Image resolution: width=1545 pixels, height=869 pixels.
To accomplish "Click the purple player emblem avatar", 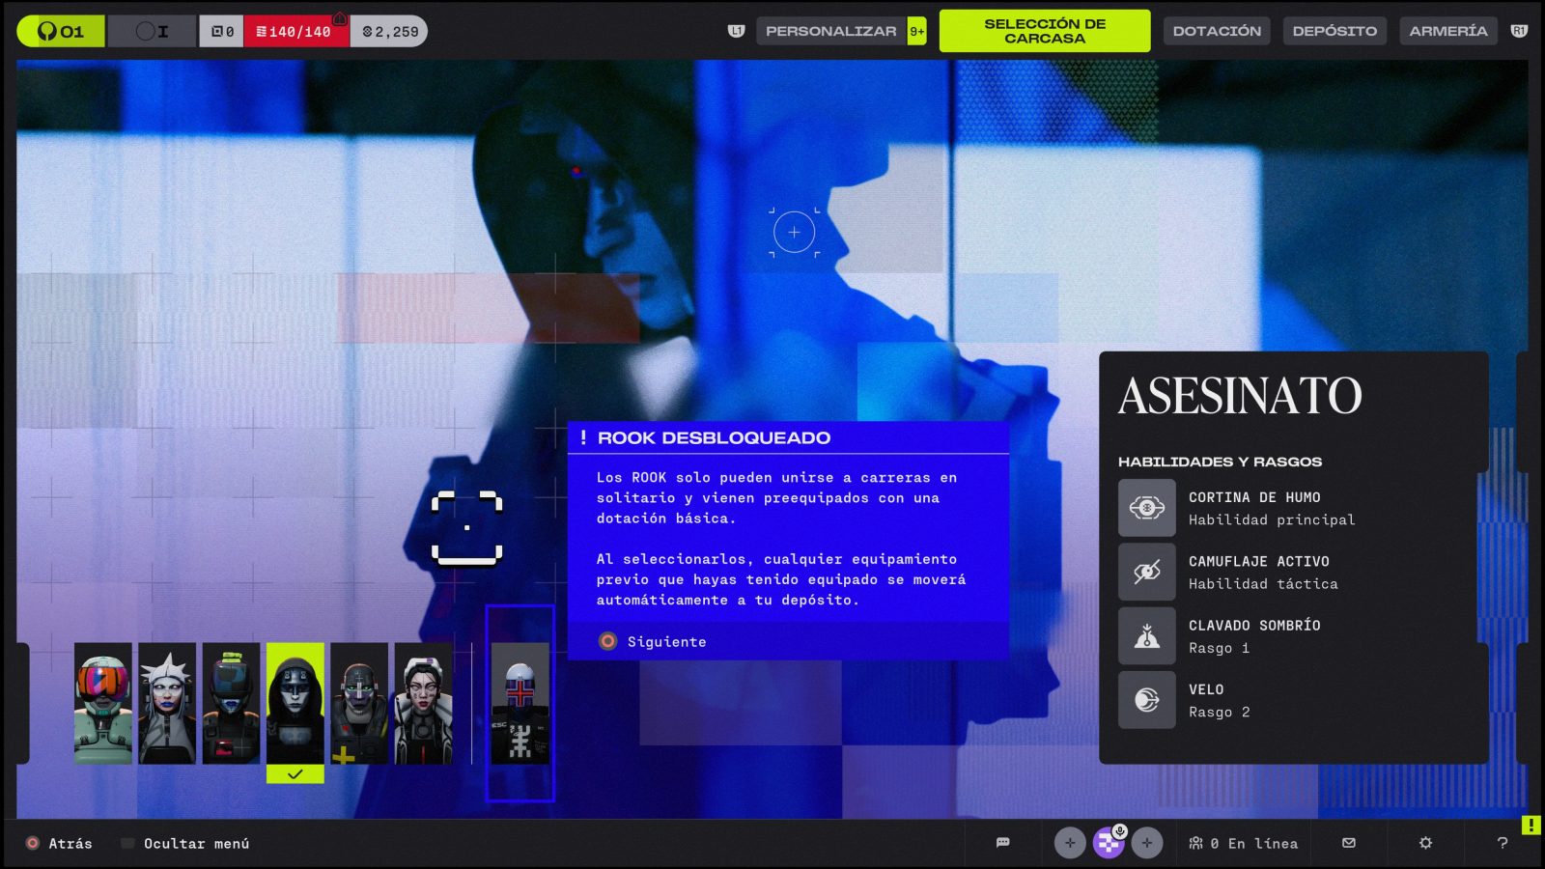I will tap(1109, 843).
